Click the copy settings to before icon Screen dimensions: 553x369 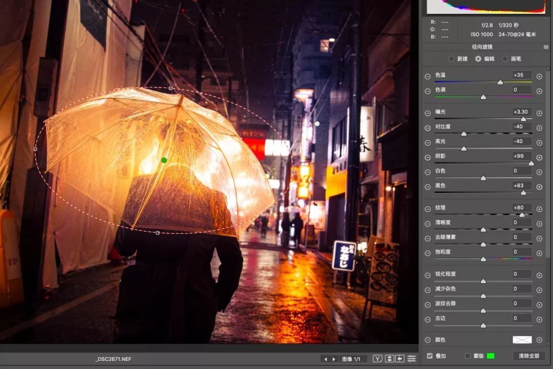click(400, 359)
